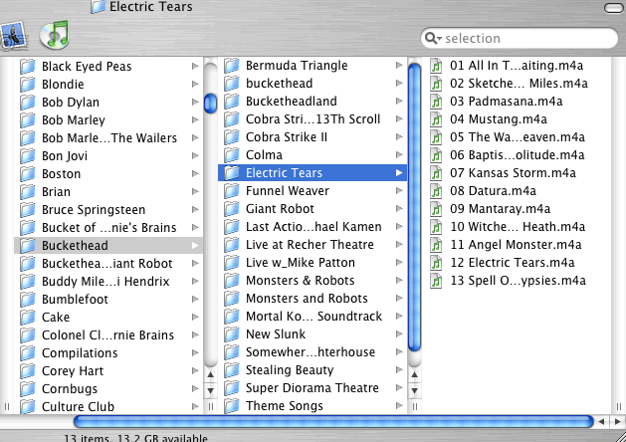Click the Electric Tears title folder icon
The image size is (626, 442).
pos(99,6)
